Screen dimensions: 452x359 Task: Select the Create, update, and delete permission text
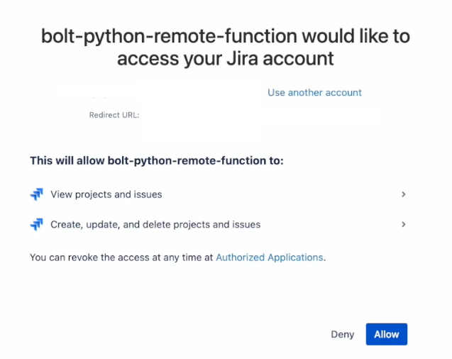click(x=155, y=224)
